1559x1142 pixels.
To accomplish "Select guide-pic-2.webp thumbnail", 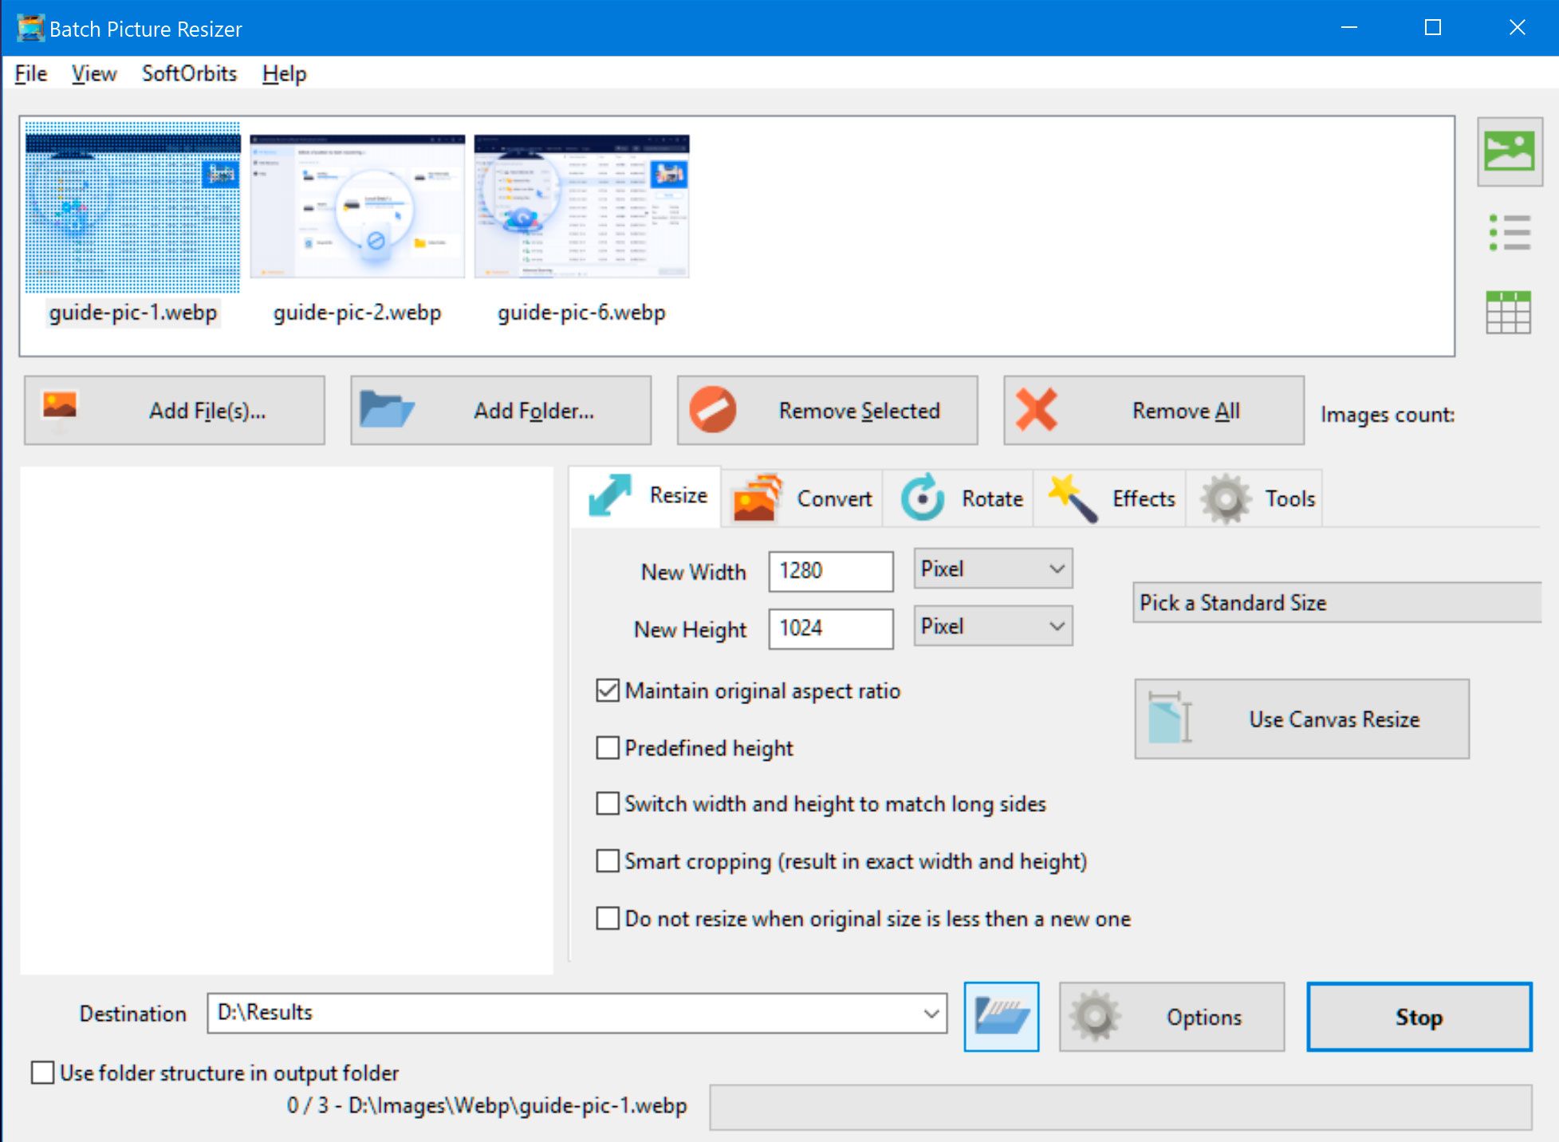I will 357,207.
